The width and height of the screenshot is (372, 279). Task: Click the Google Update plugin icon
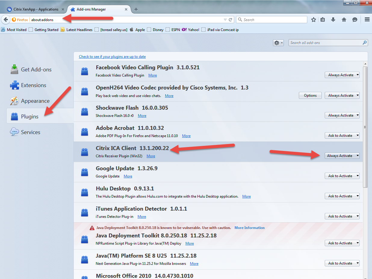85,172
